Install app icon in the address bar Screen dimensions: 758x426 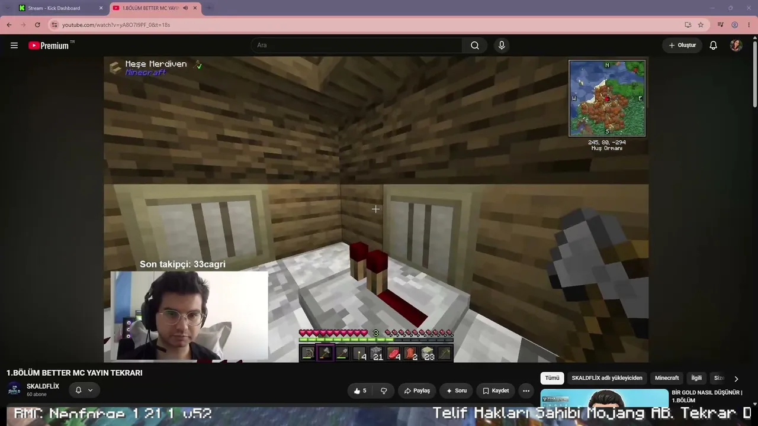688,25
